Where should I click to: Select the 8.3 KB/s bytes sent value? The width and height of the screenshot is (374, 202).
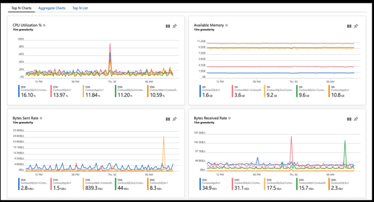coord(156,188)
